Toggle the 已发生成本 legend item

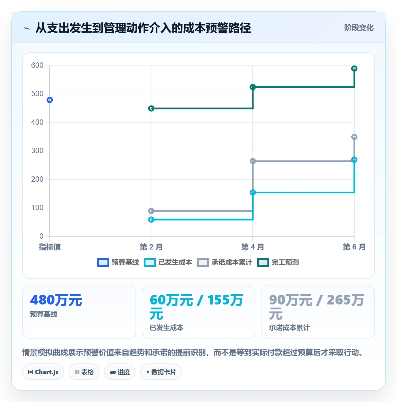click(168, 263)
